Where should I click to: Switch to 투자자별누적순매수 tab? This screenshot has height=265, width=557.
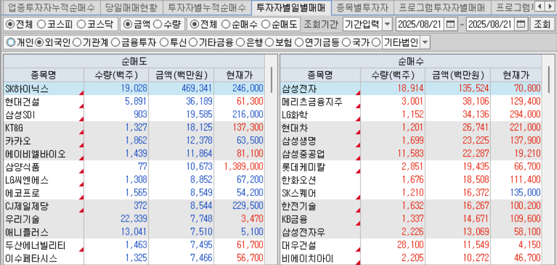(x=207, y=7)
